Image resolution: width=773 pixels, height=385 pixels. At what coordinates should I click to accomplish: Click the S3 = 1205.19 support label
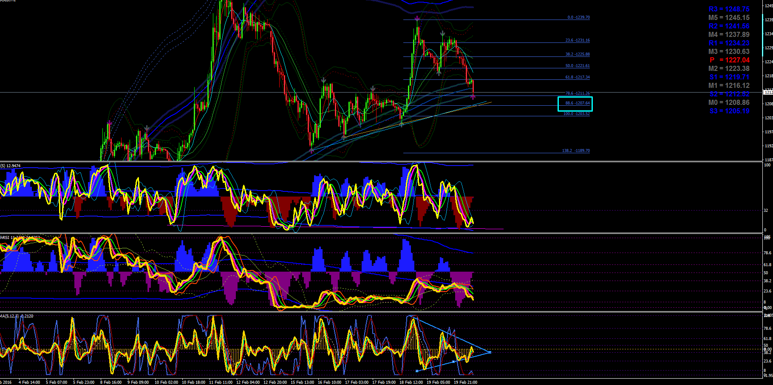pos(729,111)
